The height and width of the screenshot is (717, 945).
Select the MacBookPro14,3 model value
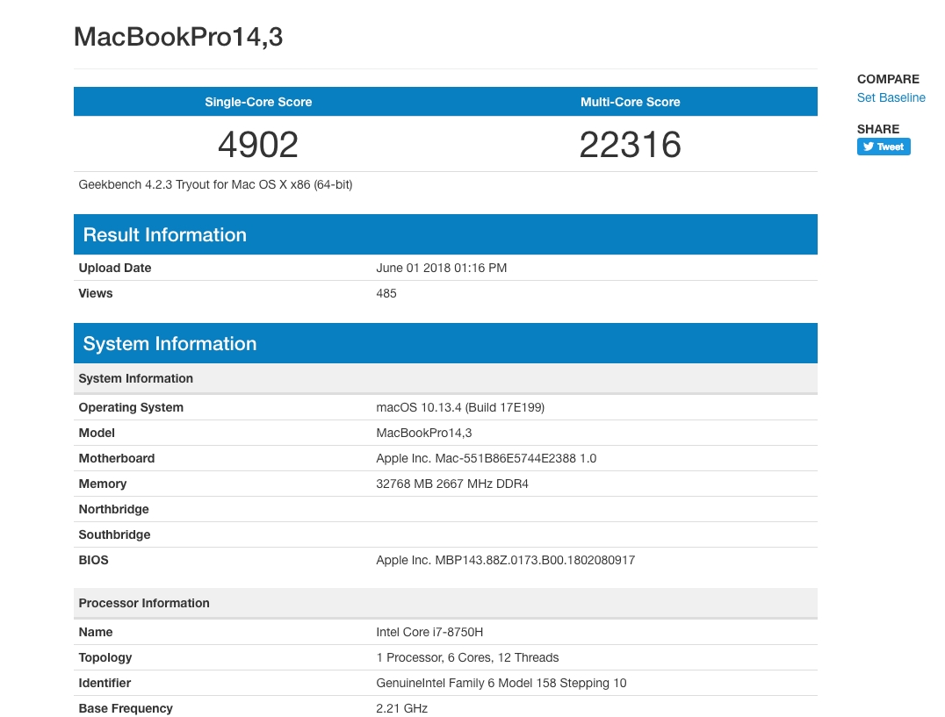click(423, 433)
